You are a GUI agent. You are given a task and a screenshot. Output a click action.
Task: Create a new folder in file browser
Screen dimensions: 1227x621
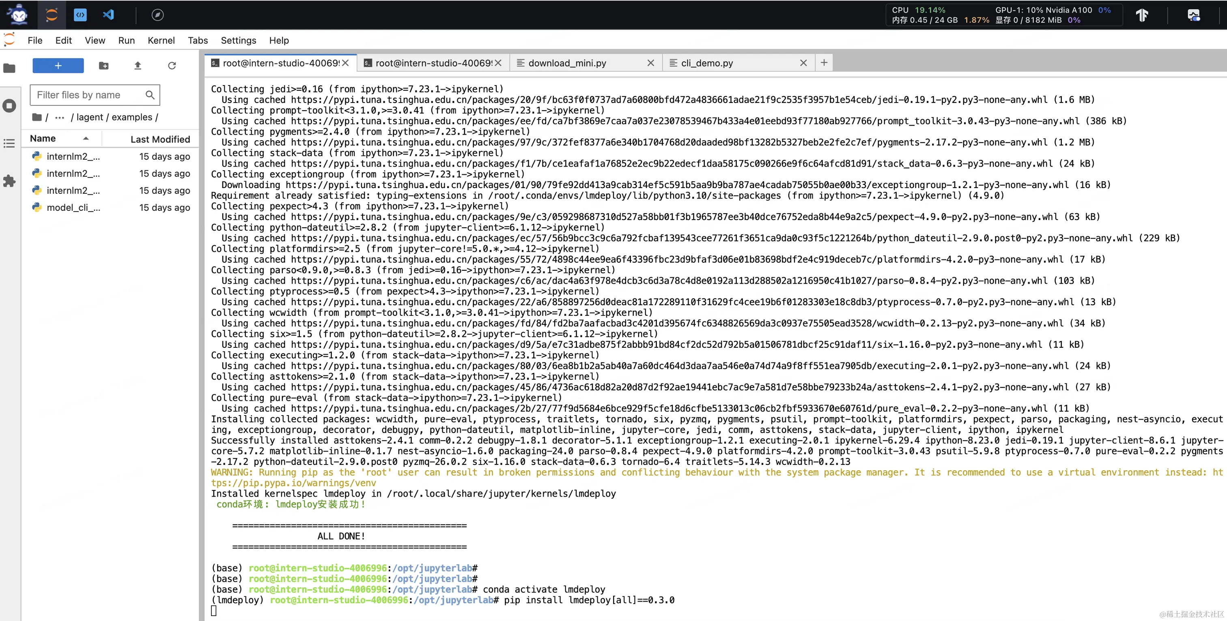click(103, 66)
